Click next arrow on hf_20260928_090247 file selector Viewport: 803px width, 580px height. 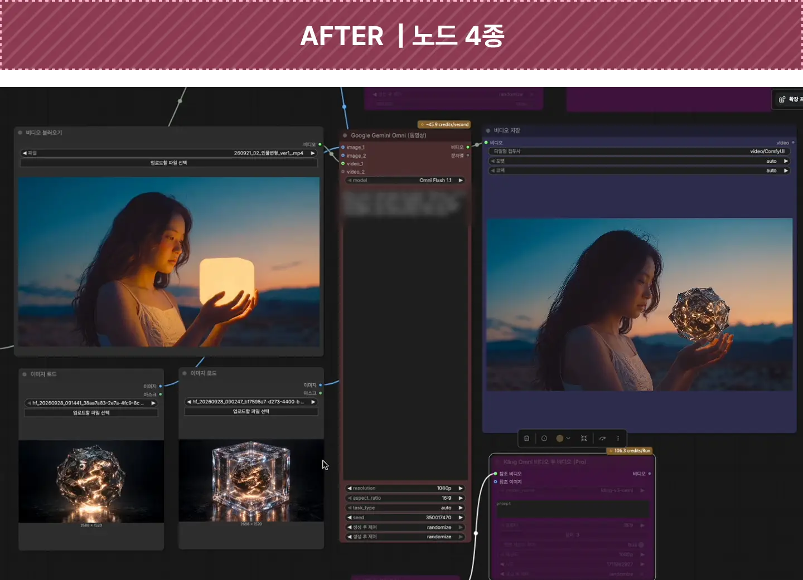click(313, 402)
